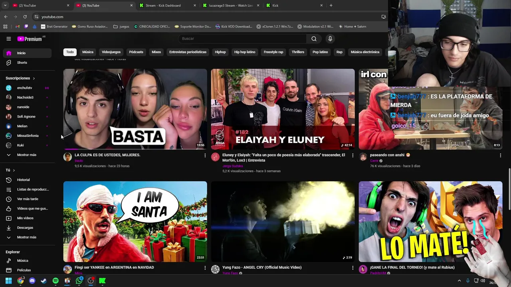Viewport: 511px width, 287px height.
Task: Expand Mostrar más under the Tú section
Action: tap(27, 237)
